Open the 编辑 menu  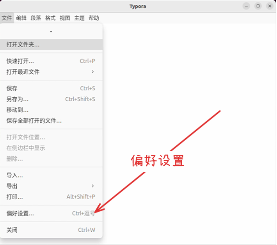pos(21,18)
